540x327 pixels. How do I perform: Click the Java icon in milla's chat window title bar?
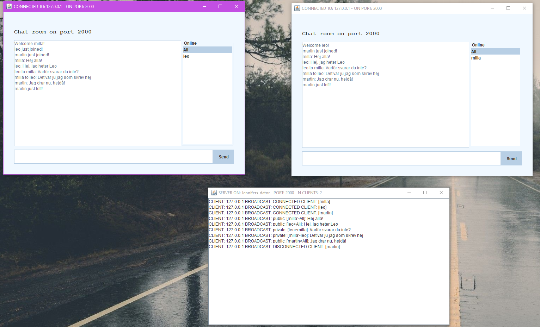point(9,6)
